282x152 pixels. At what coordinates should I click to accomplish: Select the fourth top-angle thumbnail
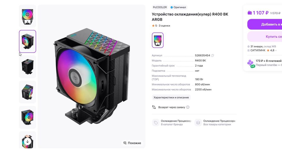coord(27,92)
